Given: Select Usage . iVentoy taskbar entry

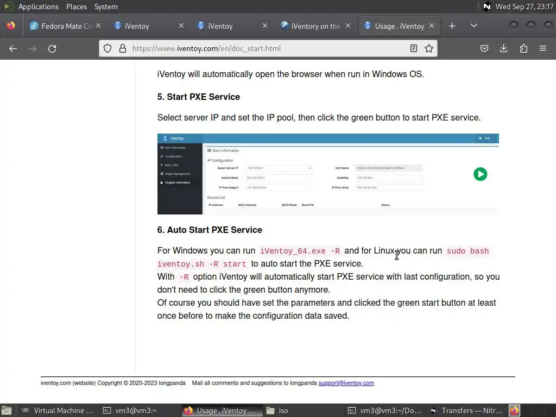Looking at the screenshot, I should point(222,410).
